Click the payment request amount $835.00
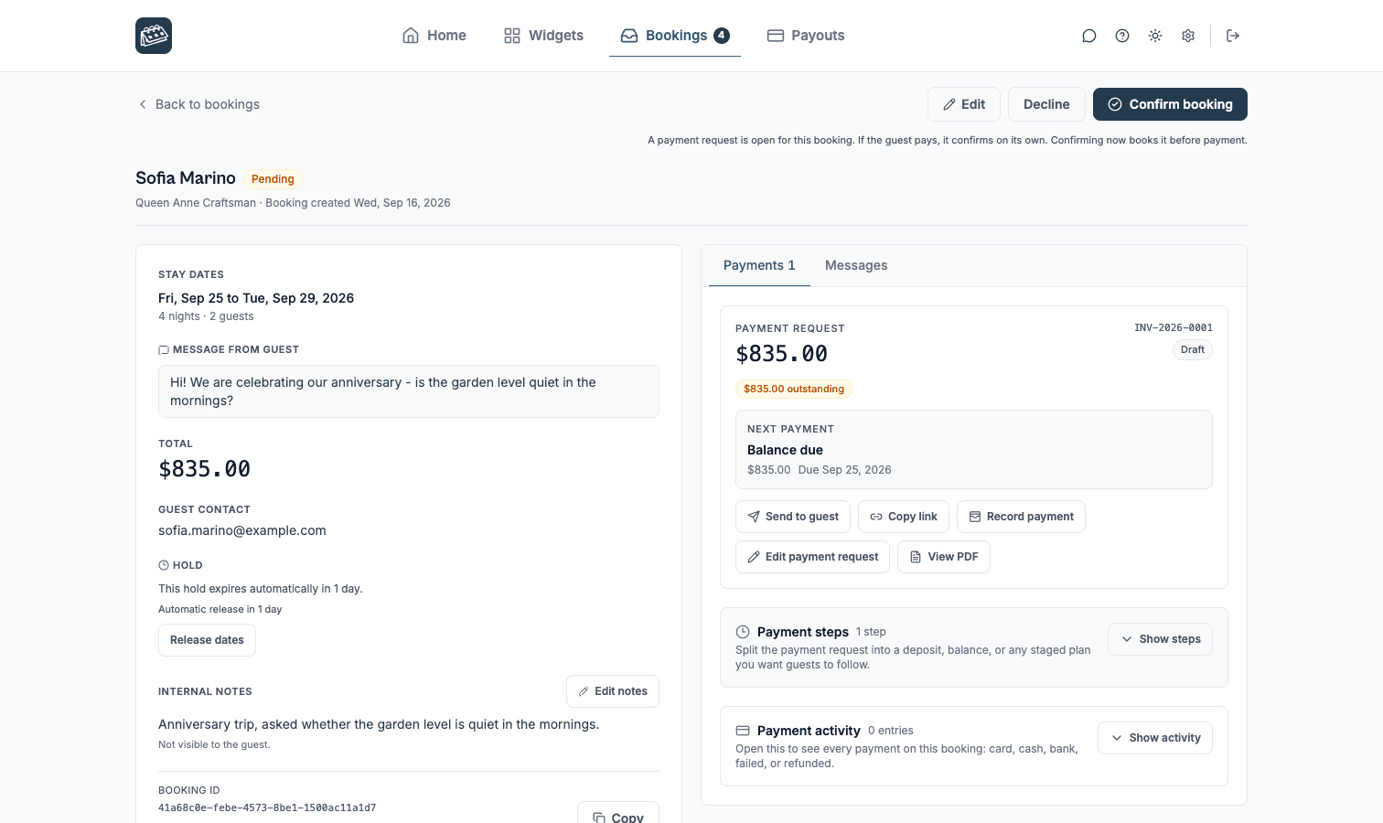The image size is (1383, 823). [782, 354]
